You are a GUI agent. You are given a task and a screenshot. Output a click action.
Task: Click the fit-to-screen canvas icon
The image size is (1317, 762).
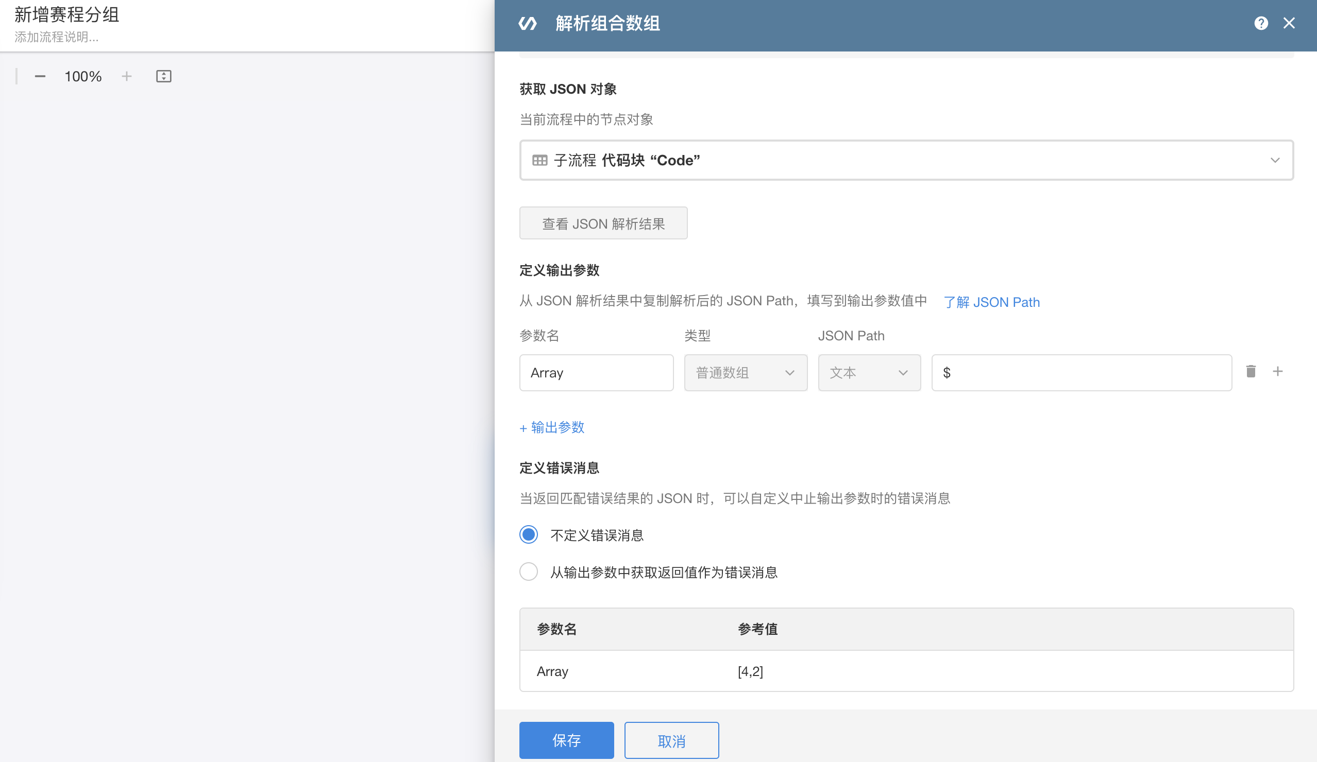pyautogui.click(x=163, y=77)
